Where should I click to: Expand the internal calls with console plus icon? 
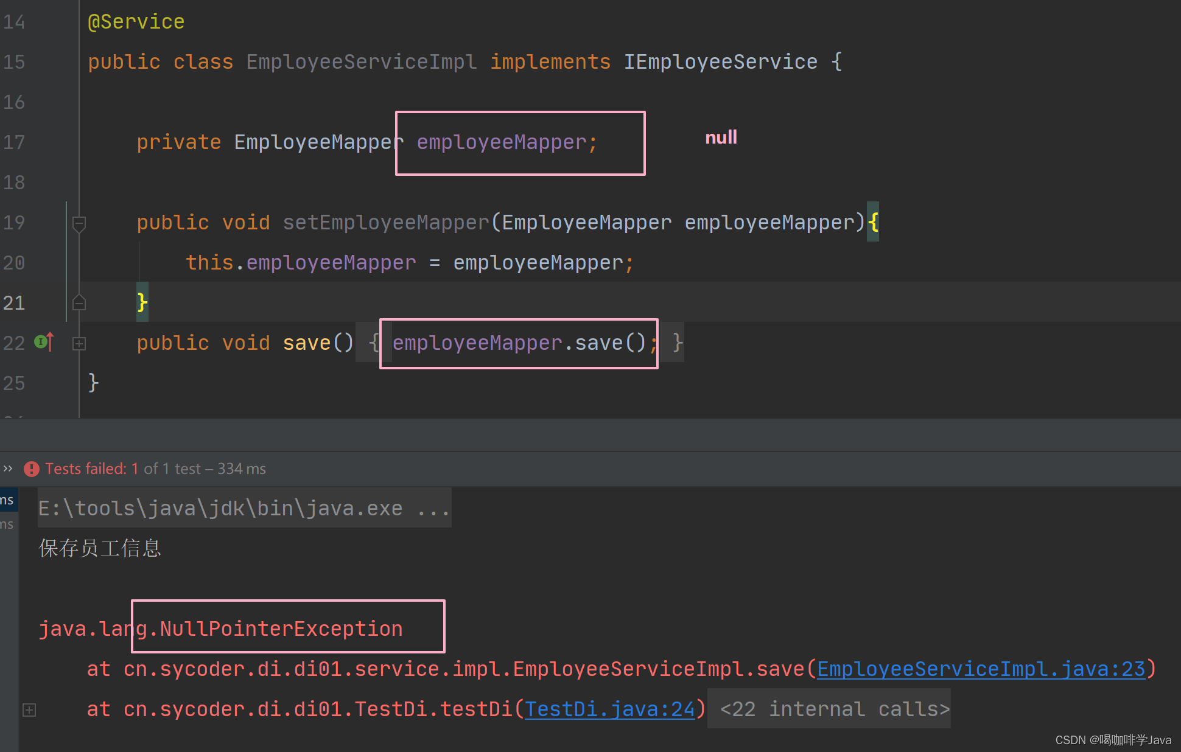[x=29, y=709]
